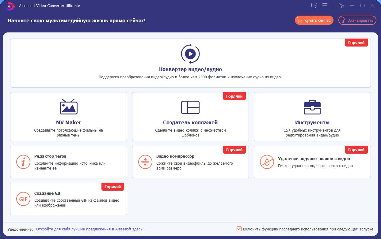The height and width of the screenshot is (239, 381).
Task: Open the Редактор тегов card title
Action: tap(50, 156)
